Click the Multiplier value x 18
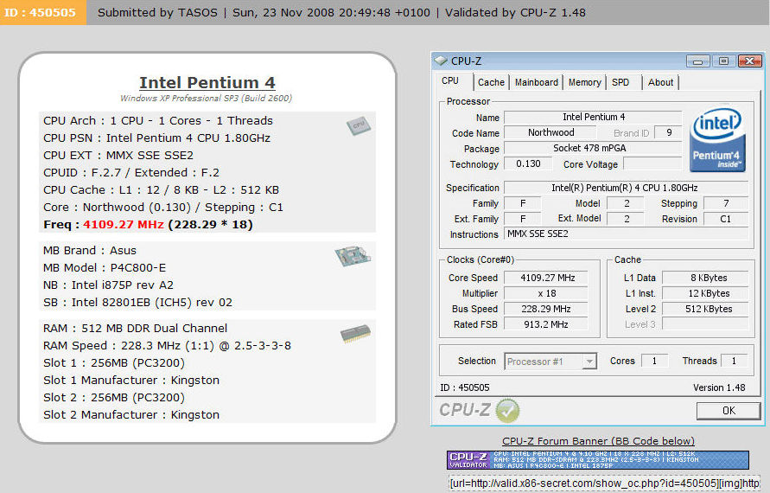The image size is (770, 493). tap(546, 293)
